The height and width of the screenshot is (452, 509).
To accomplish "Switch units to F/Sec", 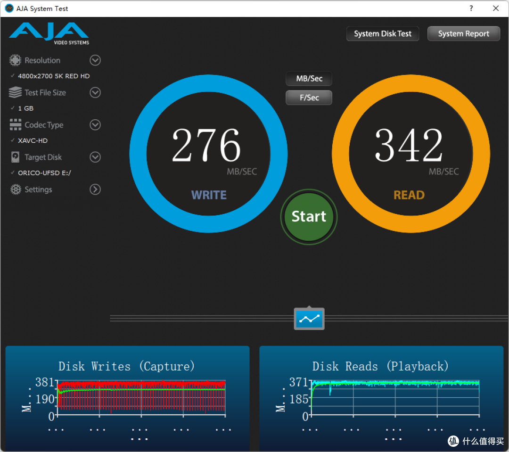I will [x=309, y=98].
